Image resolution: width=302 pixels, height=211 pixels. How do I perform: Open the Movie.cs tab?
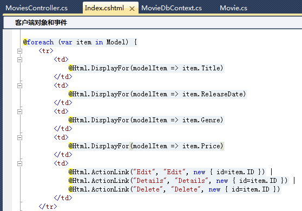[233, 8]
